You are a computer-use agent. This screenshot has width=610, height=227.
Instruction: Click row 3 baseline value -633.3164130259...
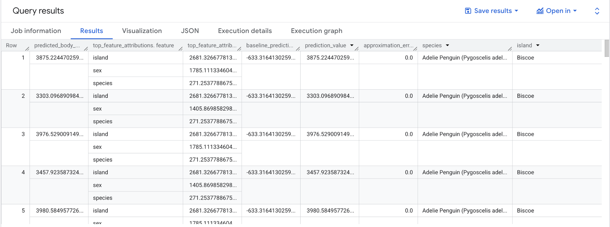tap(271, 134)
